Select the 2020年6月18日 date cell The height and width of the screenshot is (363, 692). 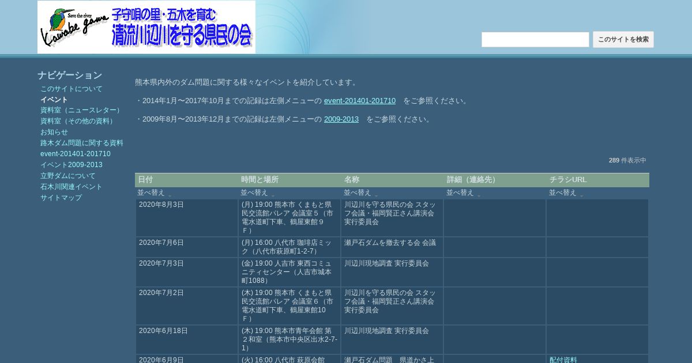click(187, 340)
